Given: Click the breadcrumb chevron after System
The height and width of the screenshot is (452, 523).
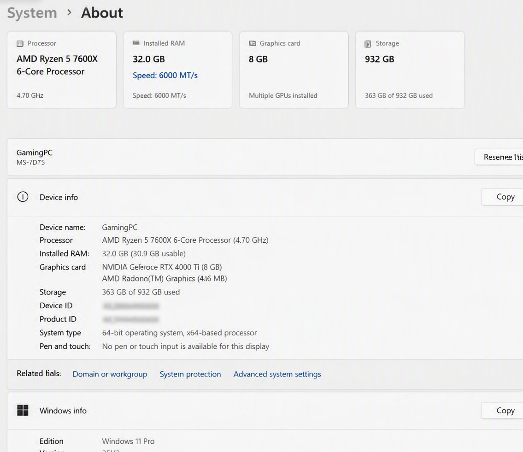Looking at the screenshot, I should pyautogui.click(x=69, y=13).
